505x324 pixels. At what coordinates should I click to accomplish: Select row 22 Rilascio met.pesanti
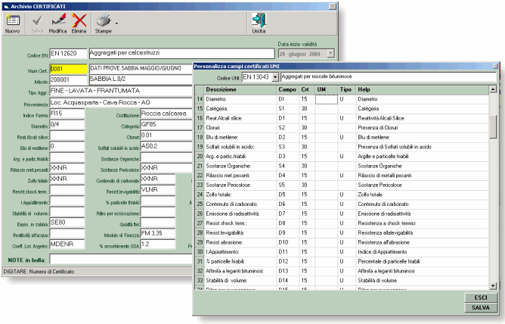[342, 176]
